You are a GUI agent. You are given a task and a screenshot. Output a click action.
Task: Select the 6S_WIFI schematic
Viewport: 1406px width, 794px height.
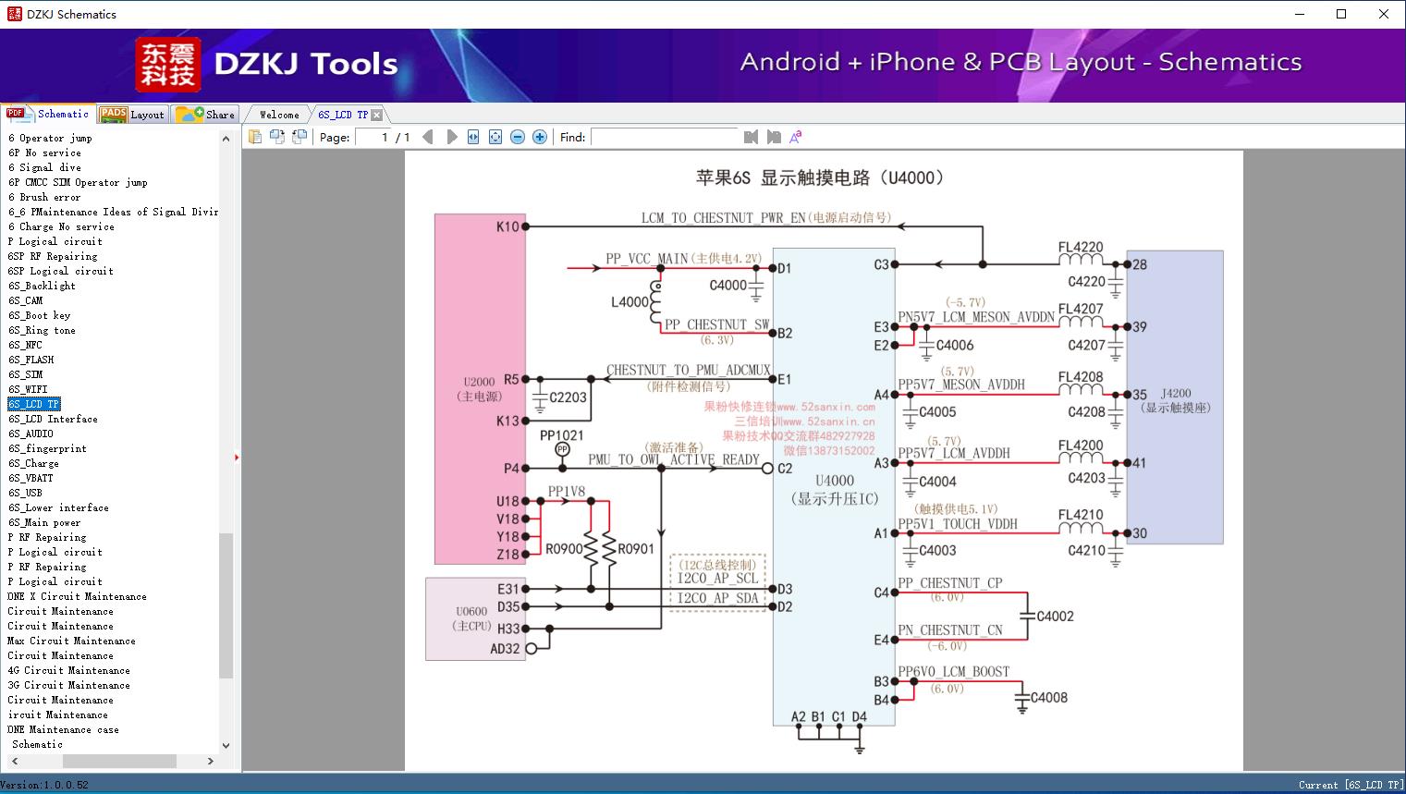[x=28, y=389]
